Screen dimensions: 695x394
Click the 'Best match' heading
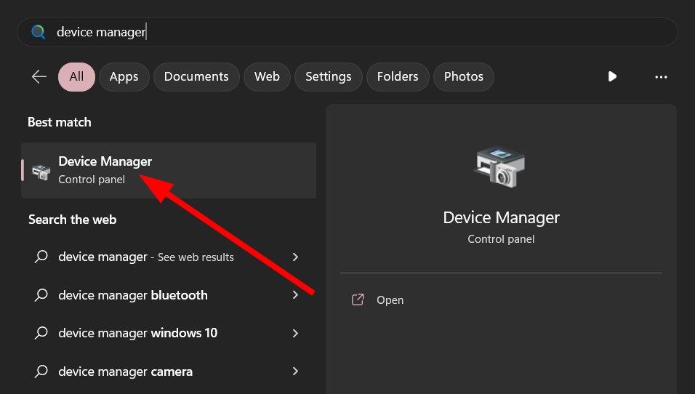[60, 122]
